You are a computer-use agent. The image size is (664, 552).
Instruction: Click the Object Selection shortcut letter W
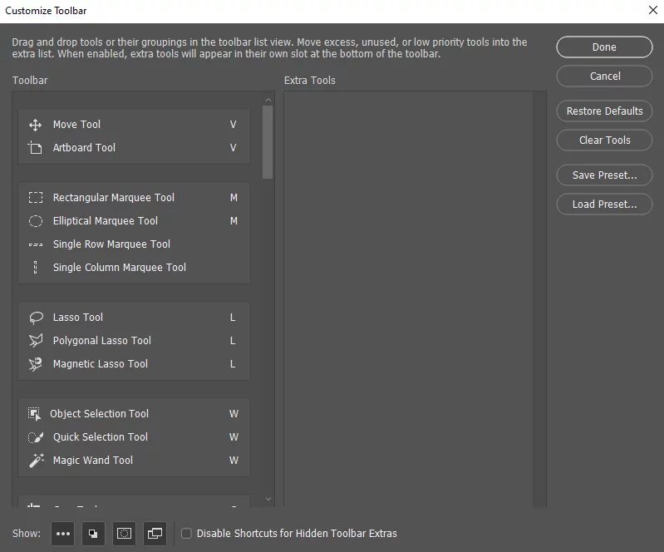coord(234,414)
